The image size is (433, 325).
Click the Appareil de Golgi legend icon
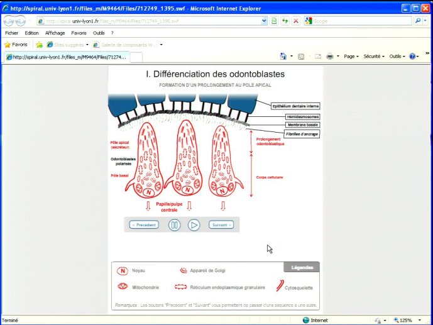[184, 270]
